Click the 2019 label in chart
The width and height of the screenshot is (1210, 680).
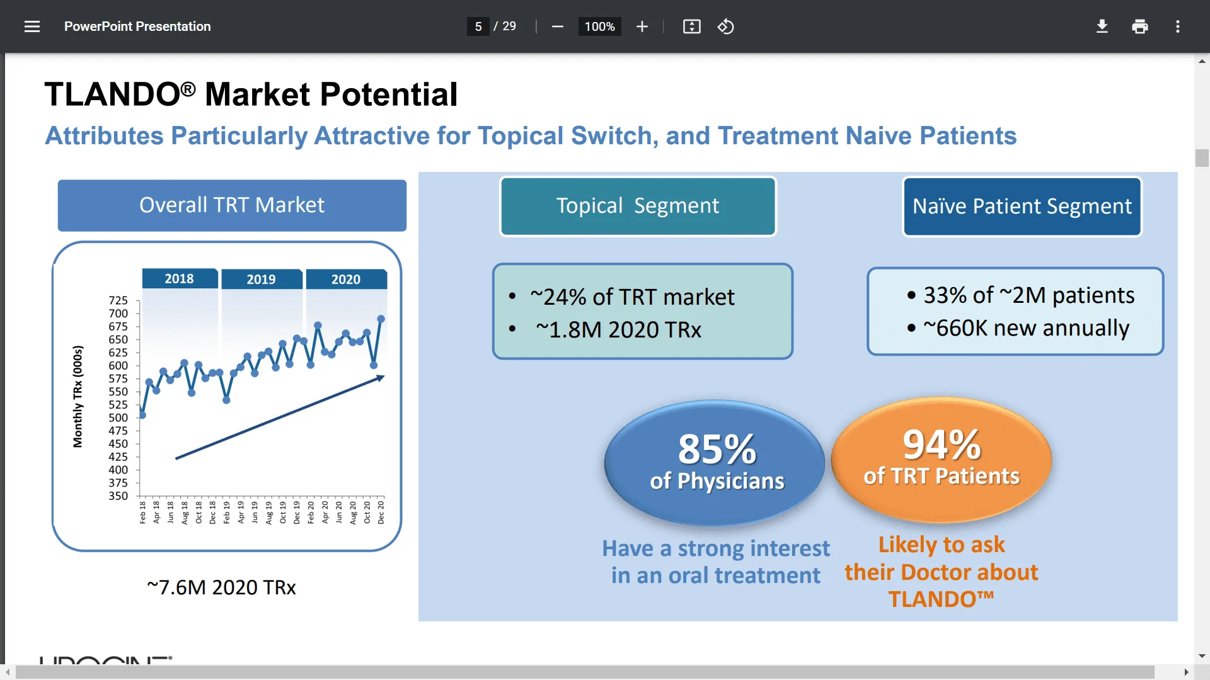262,279
